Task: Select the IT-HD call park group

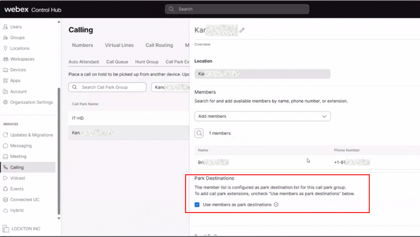Action: click(x=78, y=118)
